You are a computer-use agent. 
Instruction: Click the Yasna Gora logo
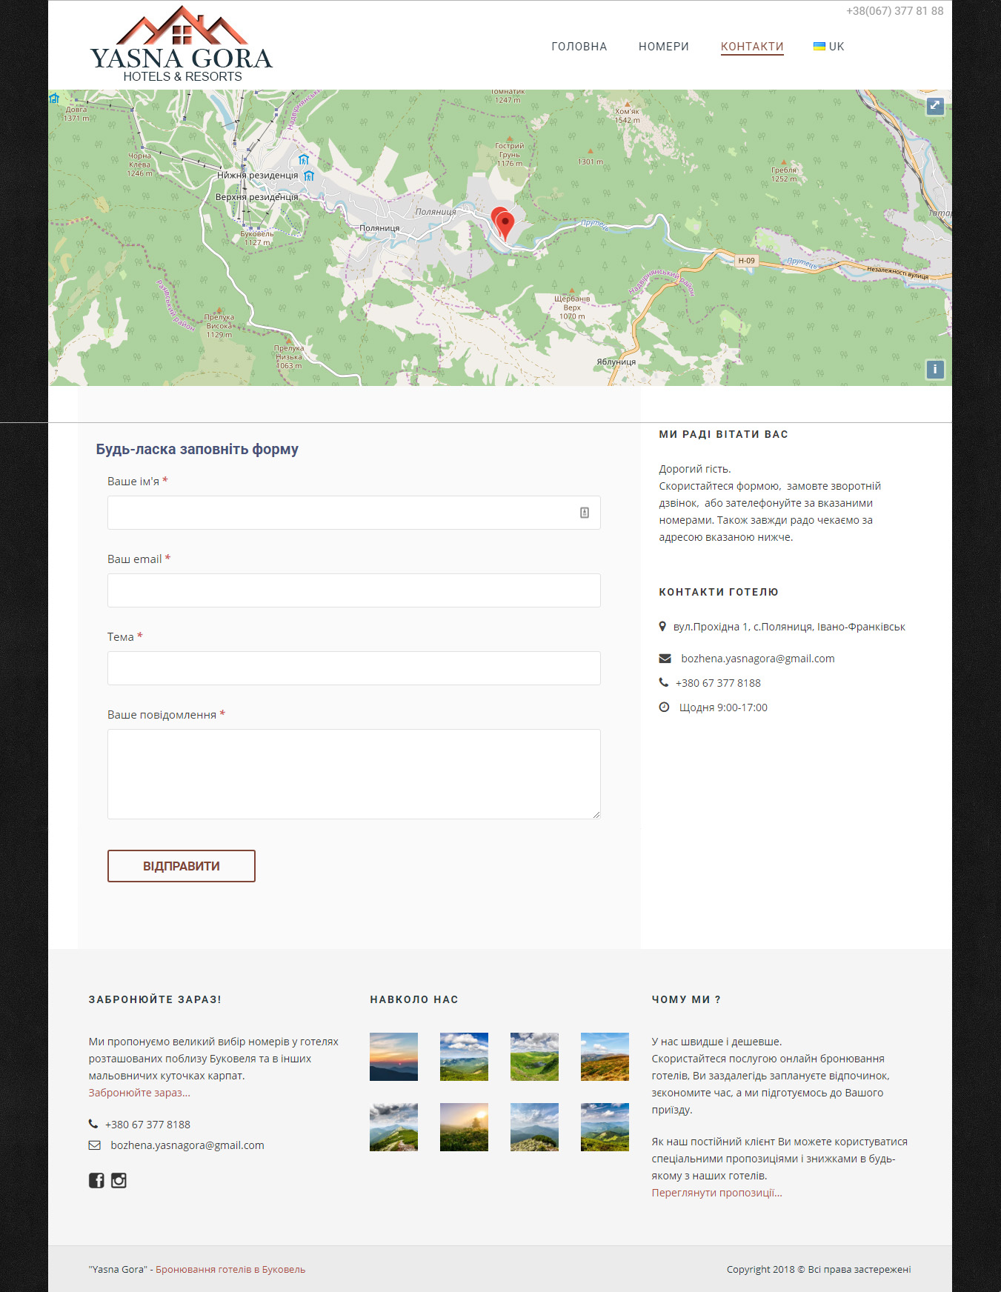(182, 44)
